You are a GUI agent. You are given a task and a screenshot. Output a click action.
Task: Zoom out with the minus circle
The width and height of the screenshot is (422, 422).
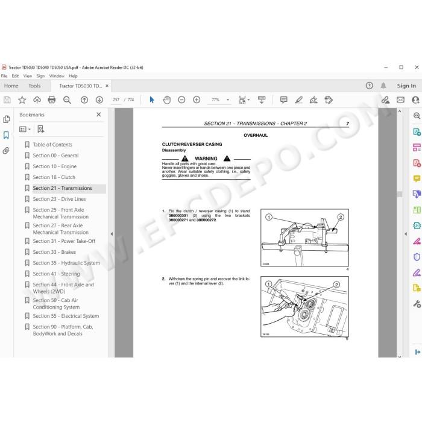[181, 100]
